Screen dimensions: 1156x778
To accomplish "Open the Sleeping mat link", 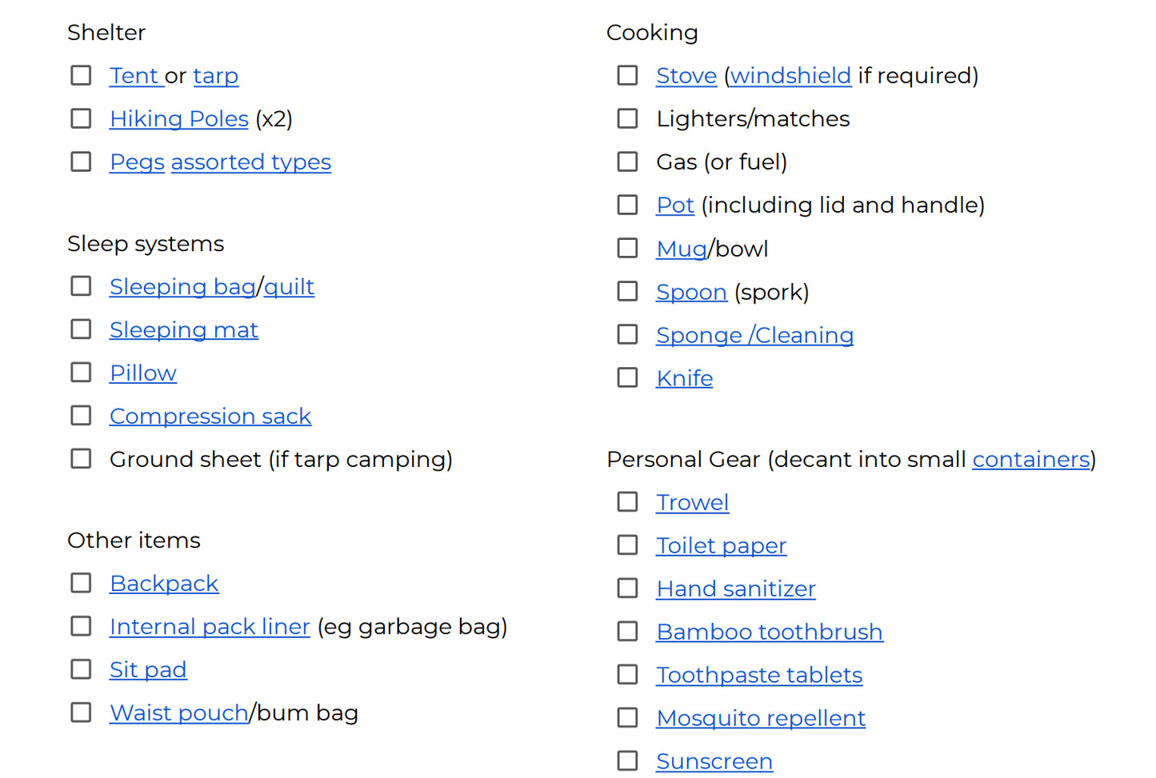I will 183,329.
